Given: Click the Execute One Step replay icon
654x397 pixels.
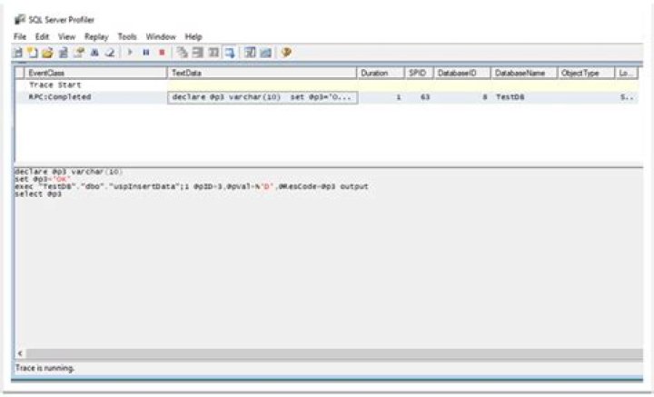Looking at the screenshot, I should (182, 53).
